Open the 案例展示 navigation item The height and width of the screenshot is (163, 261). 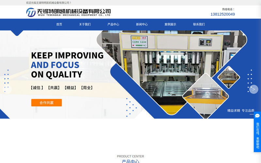pyautogui.click(x=170, y=24)
